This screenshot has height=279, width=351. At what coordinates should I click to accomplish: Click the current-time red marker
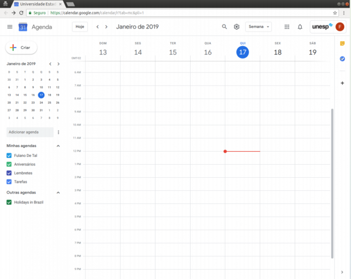[225, 152]
